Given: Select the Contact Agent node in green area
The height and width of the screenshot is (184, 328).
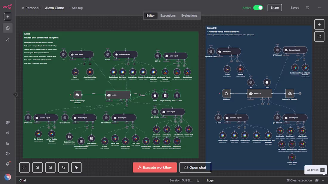Looking at the screenshot, I should pyautogui.click(x=46, y=118).
